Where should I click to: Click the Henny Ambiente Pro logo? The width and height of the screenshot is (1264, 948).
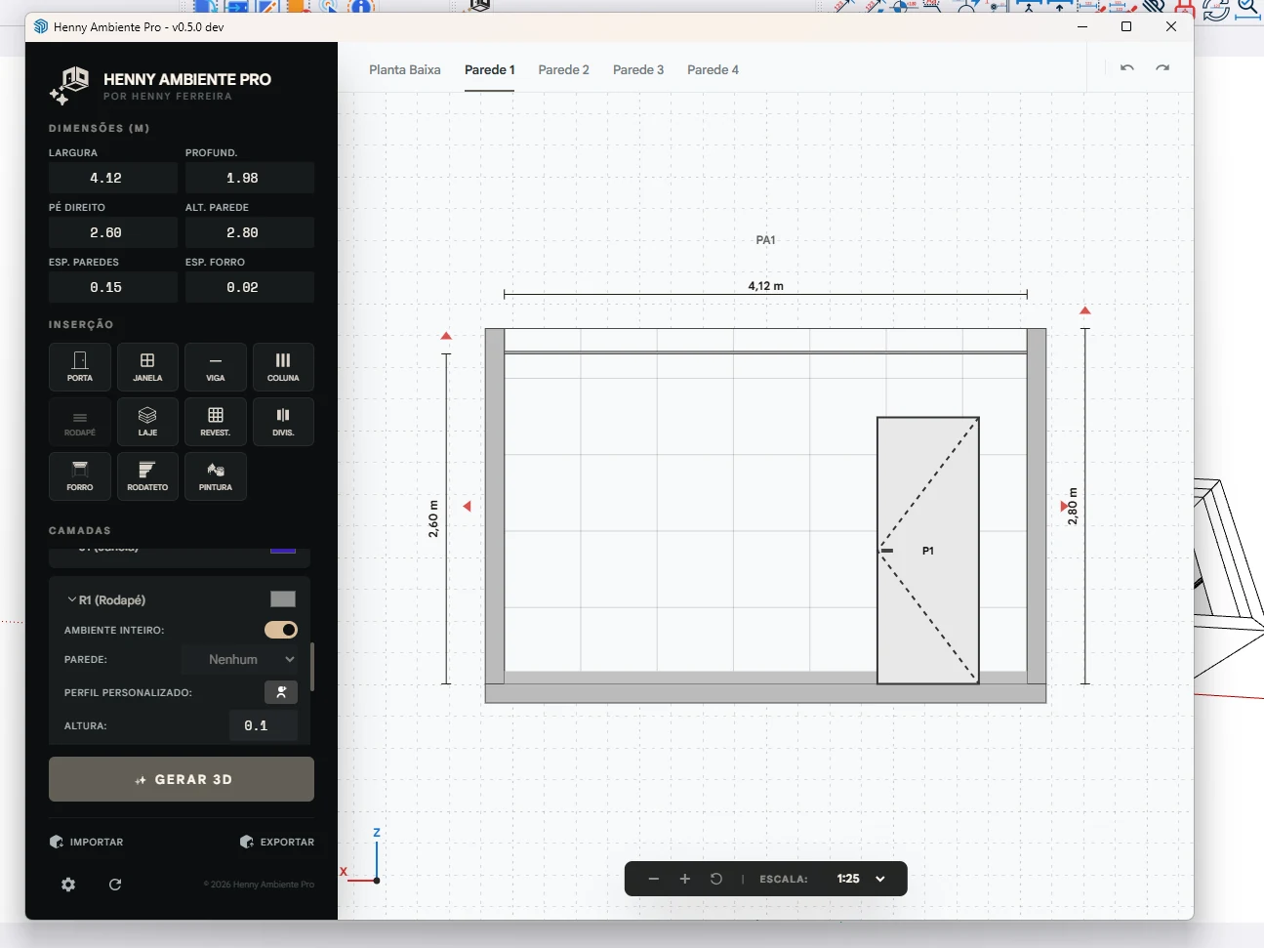pyautogui.click(x=69, y=86)
